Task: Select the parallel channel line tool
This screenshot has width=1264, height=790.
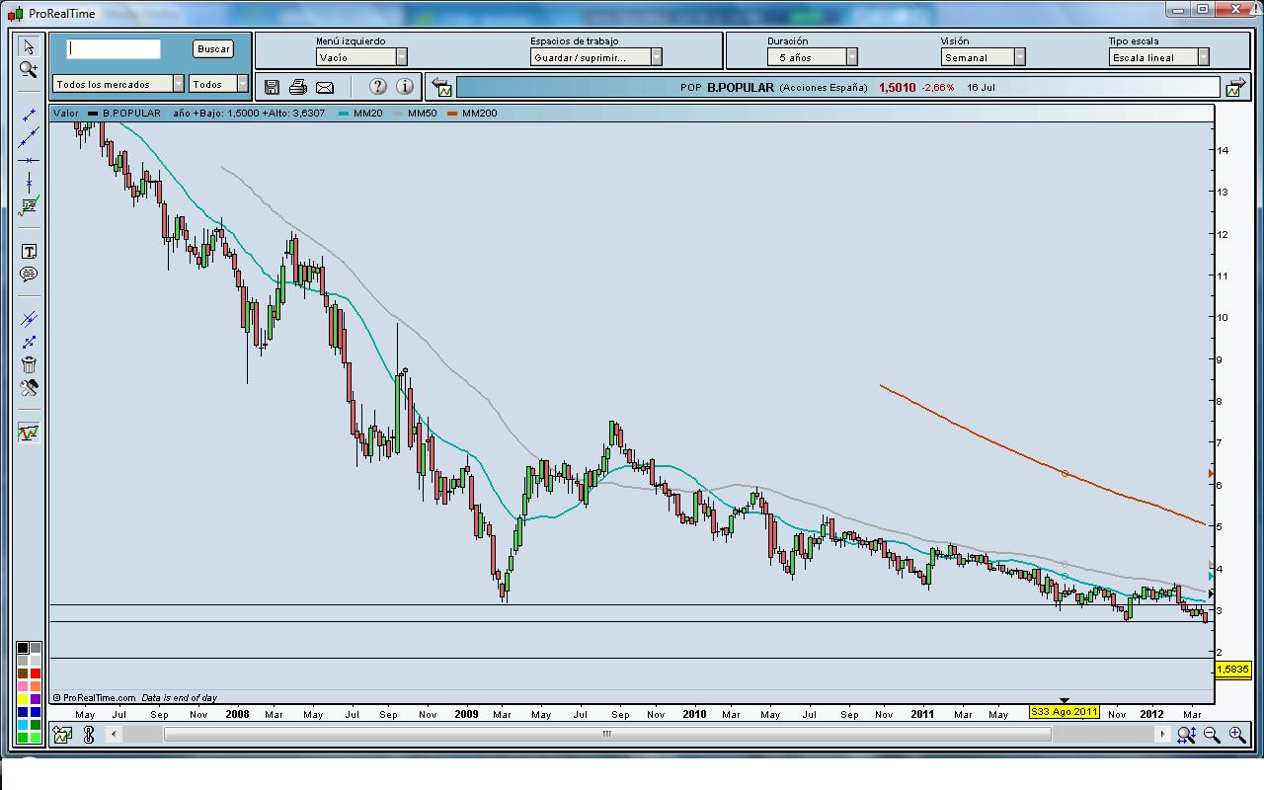Action: [29, 319]
